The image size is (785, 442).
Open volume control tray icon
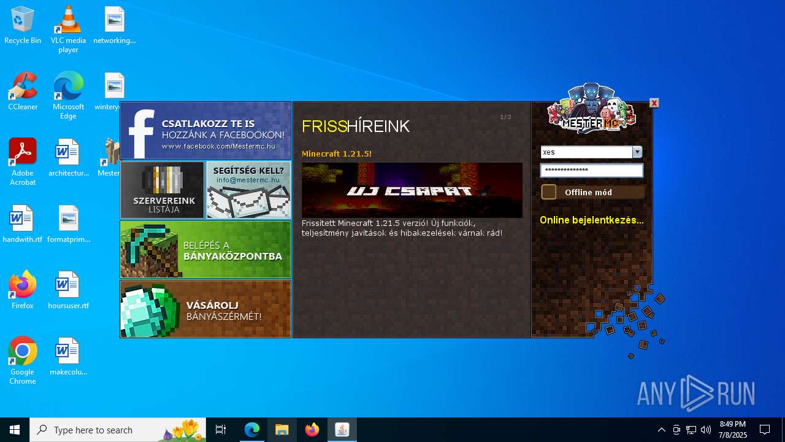(x=706, y=430)
